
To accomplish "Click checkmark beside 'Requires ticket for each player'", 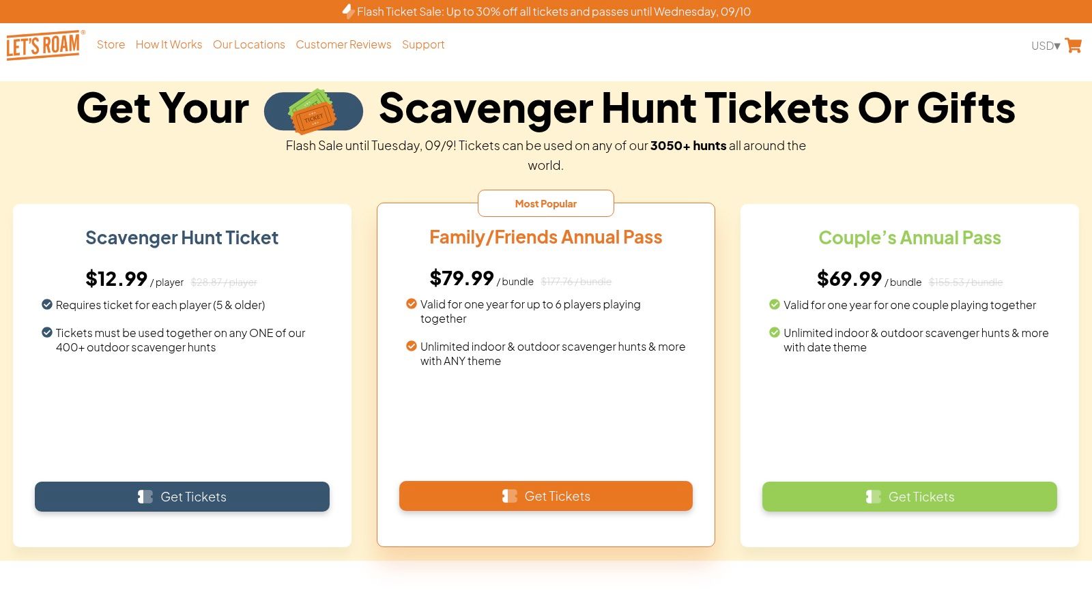I will (47, 304).
